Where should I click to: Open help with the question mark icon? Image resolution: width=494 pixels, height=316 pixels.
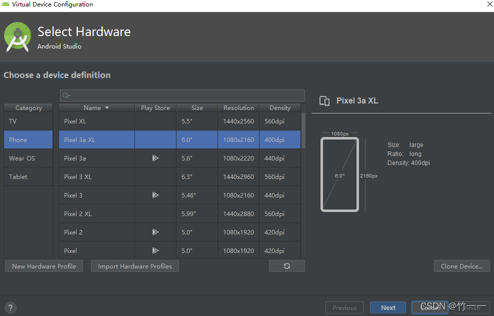tap(10, 308)
